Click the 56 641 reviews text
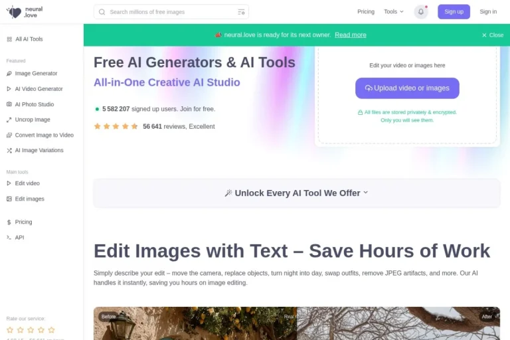Screen dimensions: 510x340 [x=179, y=127]
